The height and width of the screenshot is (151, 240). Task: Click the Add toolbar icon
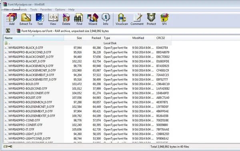[12, 19]
